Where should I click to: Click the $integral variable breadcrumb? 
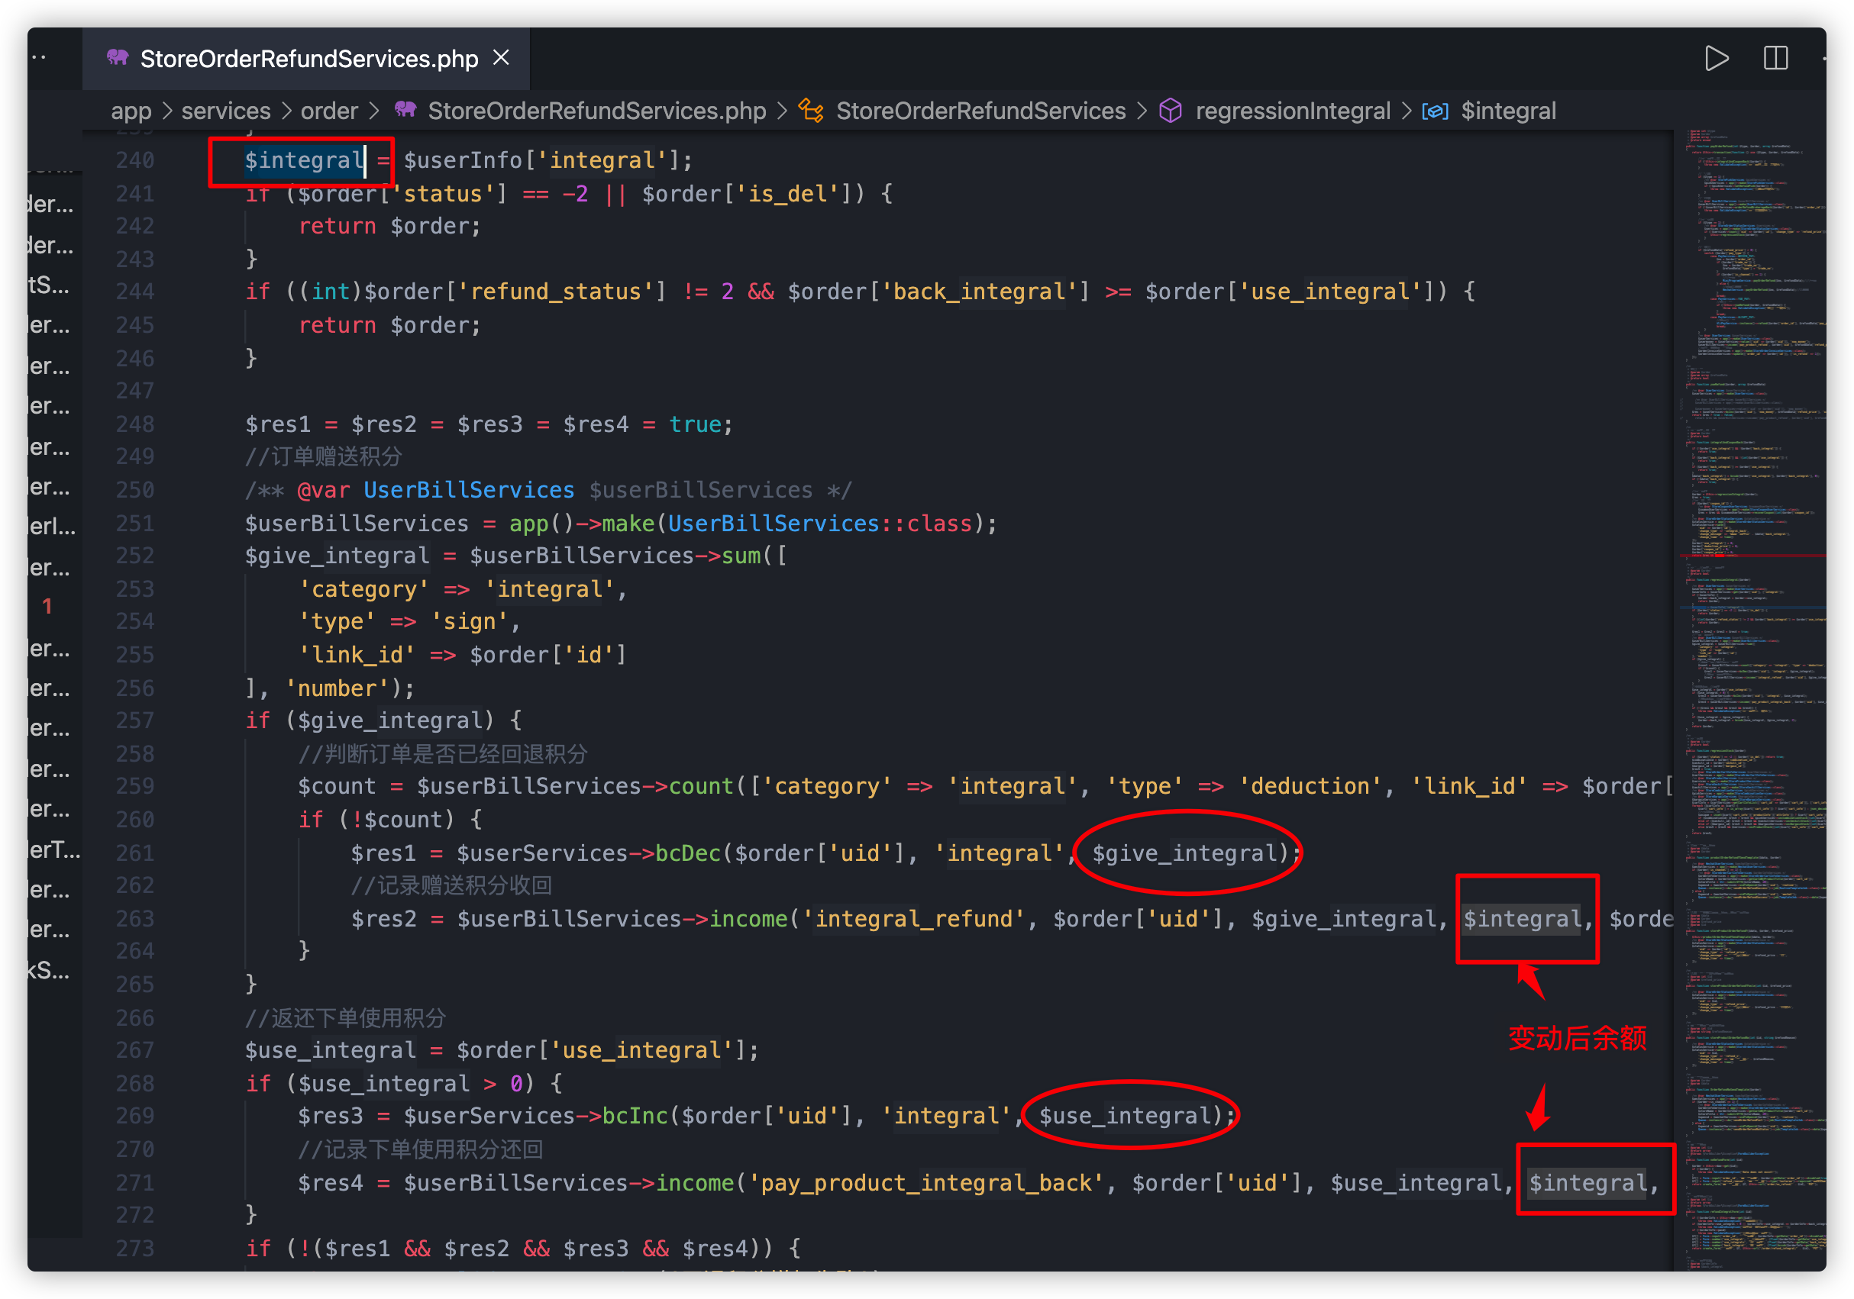(x=1508, y=111)
